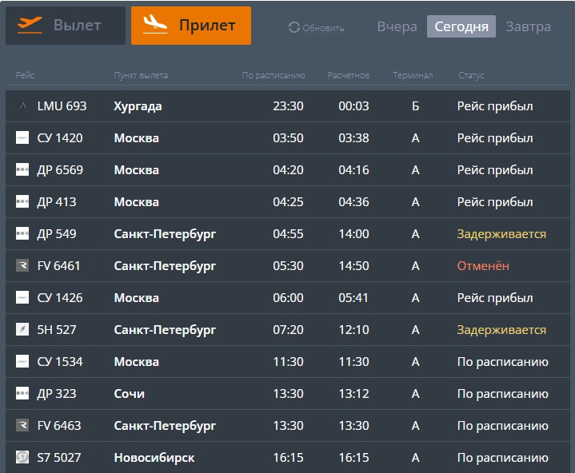
Task: Click origin city Сочи
Action: click(129, 393)
